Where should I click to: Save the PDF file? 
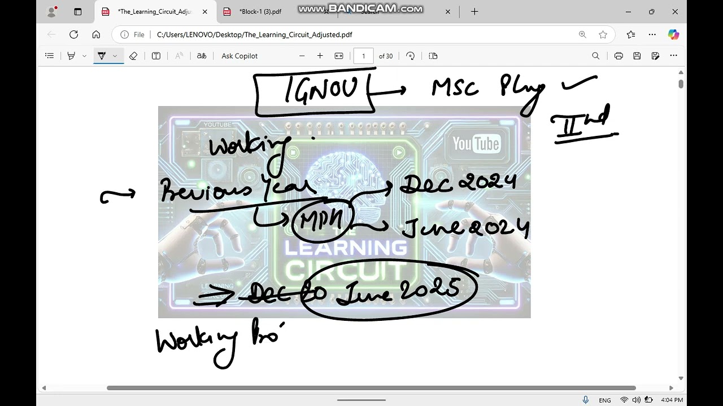click(x=637, y=56)
